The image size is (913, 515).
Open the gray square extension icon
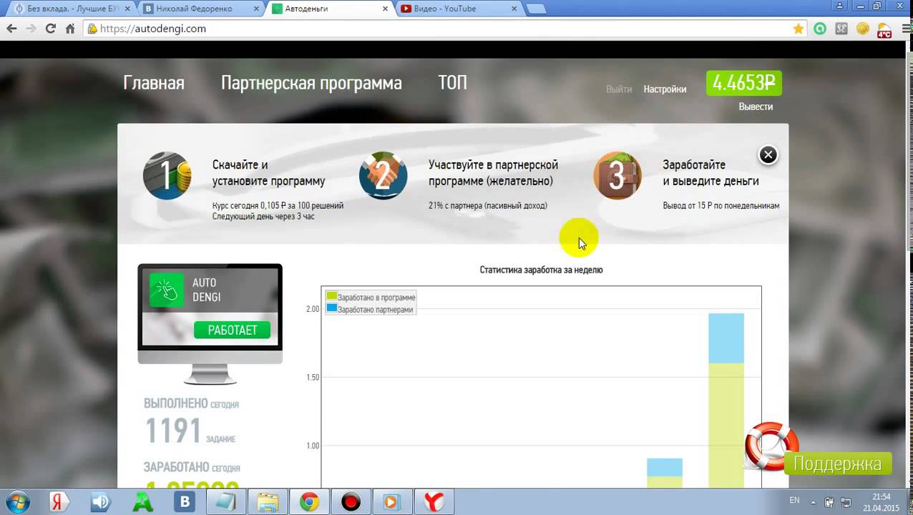click(841, 29)
